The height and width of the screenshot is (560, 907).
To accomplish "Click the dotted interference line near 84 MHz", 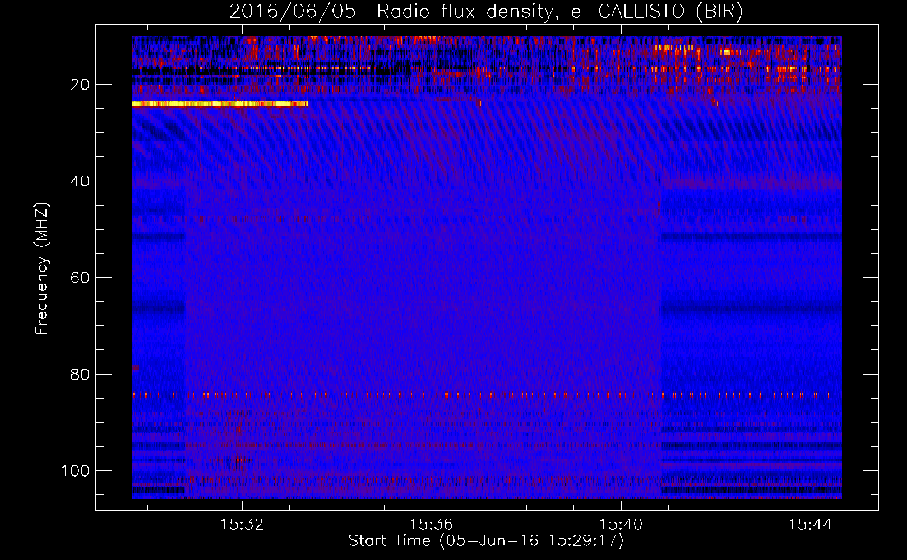I will coord(486,395).
